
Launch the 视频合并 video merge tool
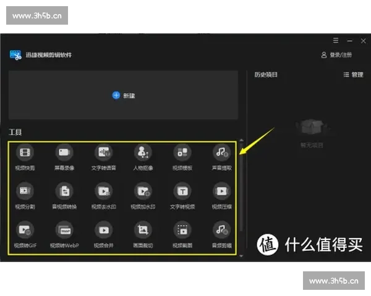(104, 234)
